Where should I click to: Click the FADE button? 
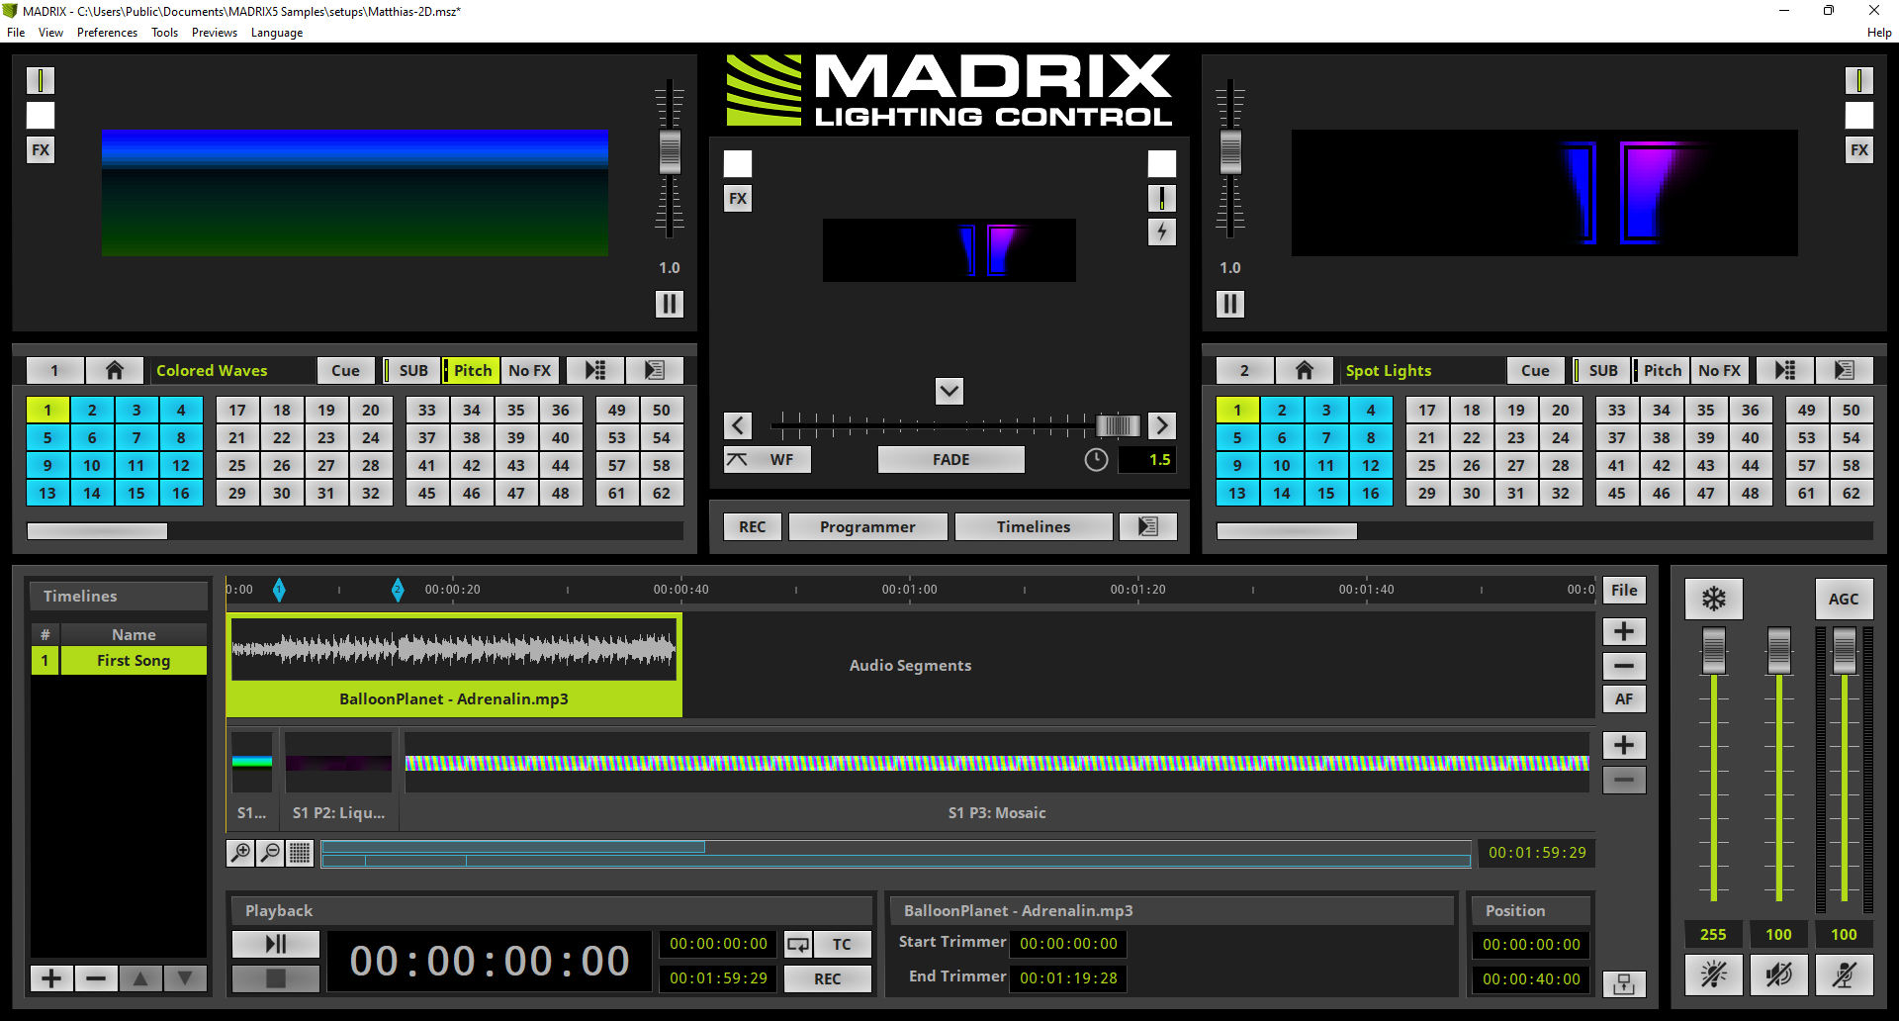click(x=951, y=460)
